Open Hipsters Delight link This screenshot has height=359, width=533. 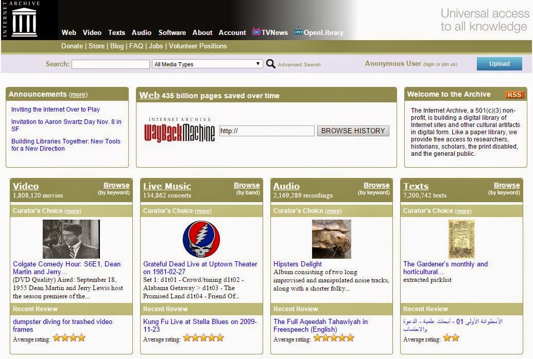(x=298, y=264)
